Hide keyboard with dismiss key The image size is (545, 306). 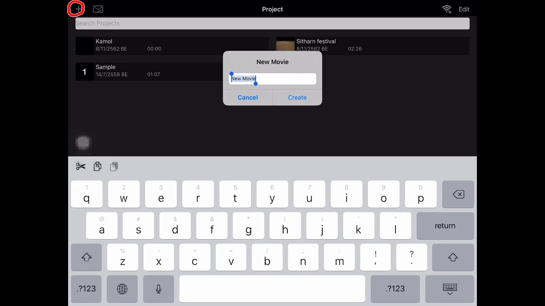pos(450,289)
